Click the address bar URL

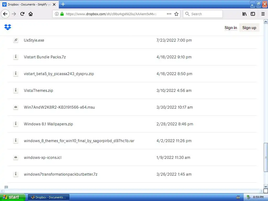tap(111, 14)
